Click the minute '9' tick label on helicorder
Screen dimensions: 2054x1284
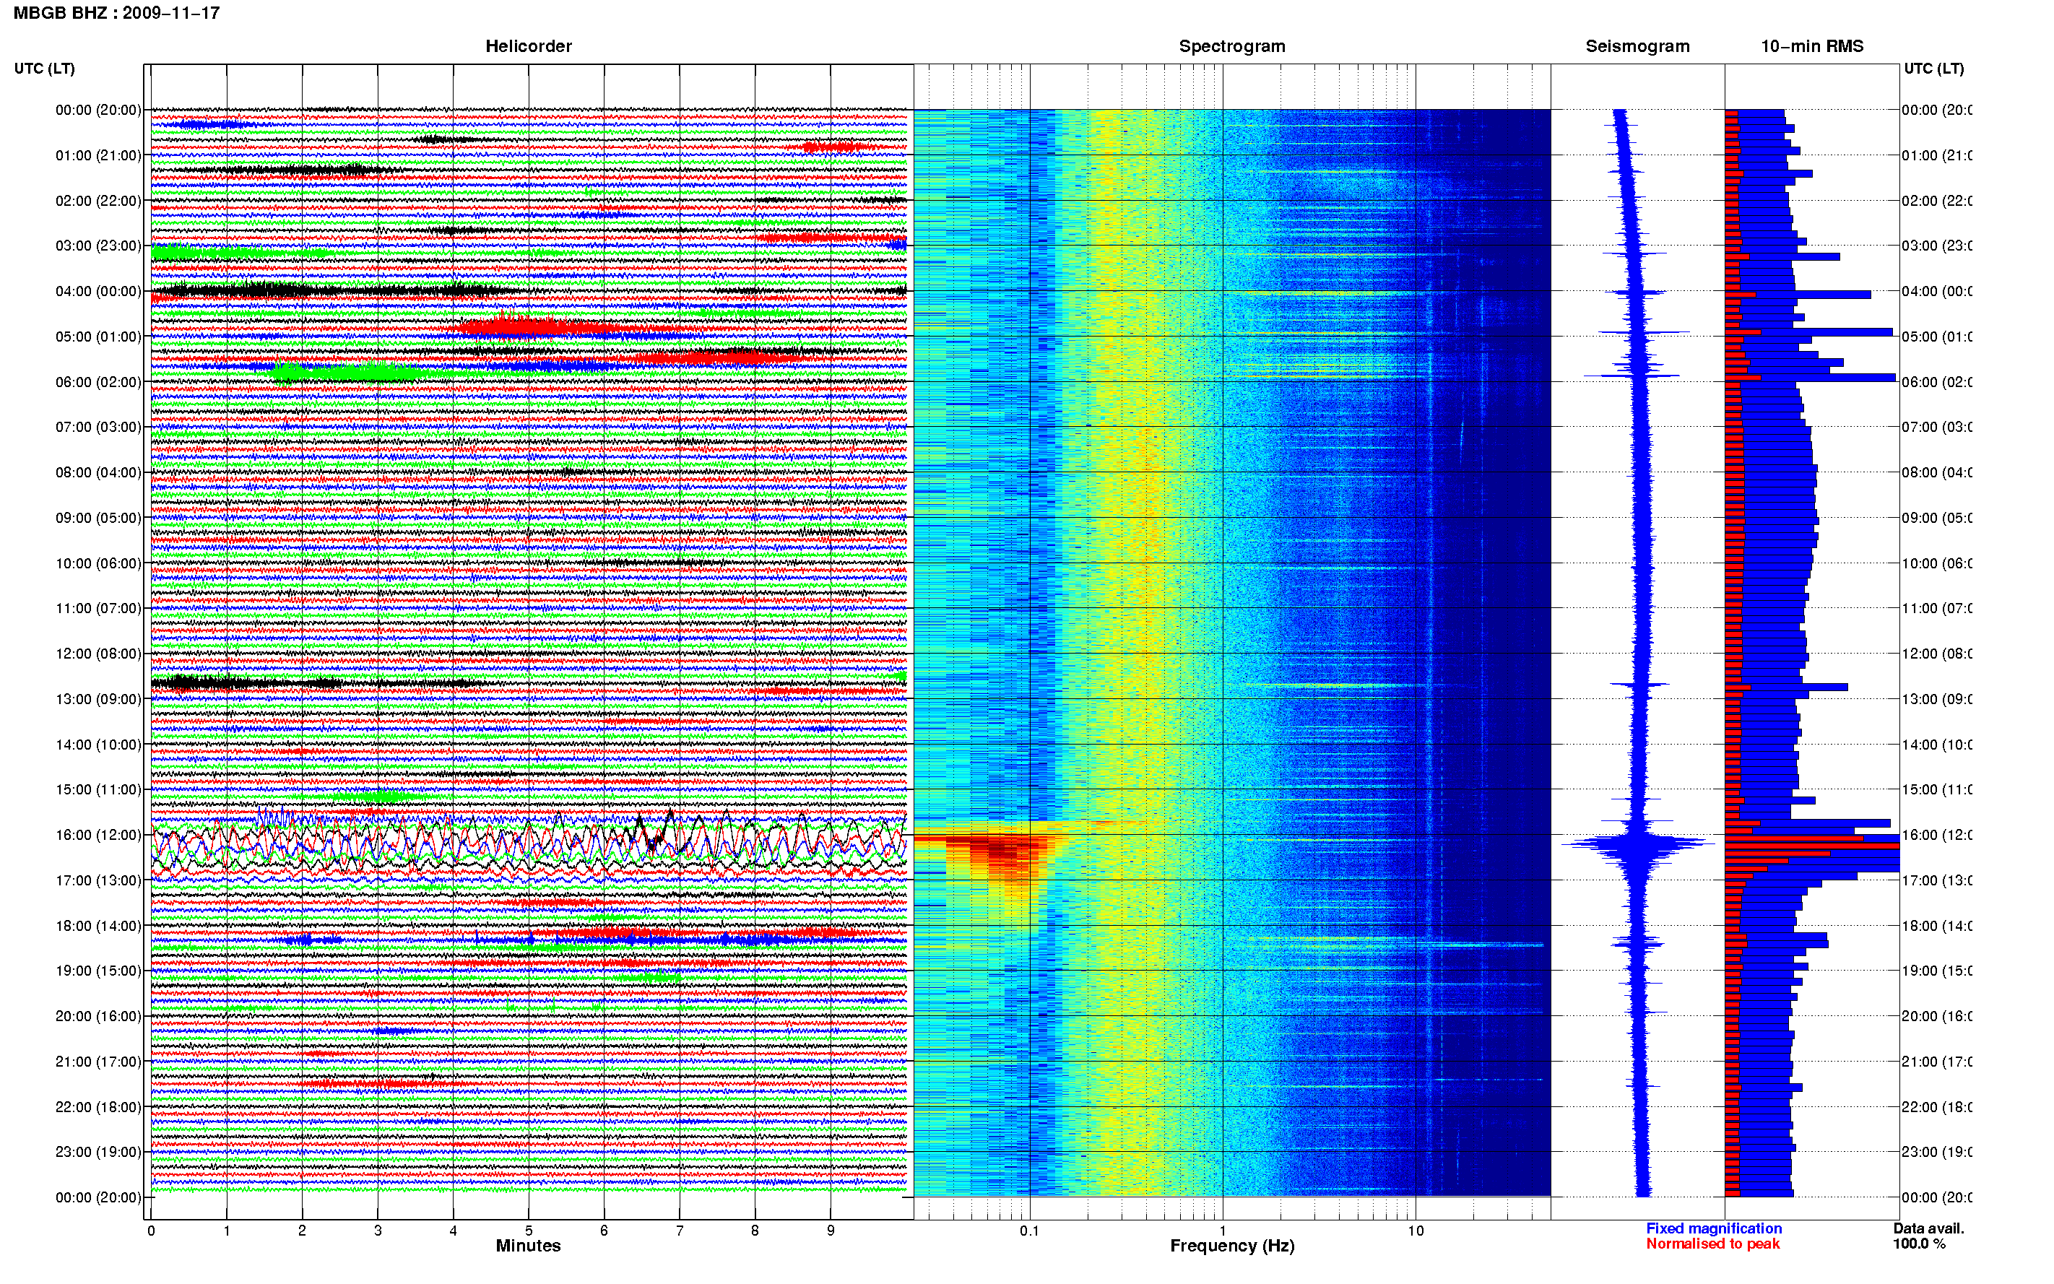point(831,1231)
